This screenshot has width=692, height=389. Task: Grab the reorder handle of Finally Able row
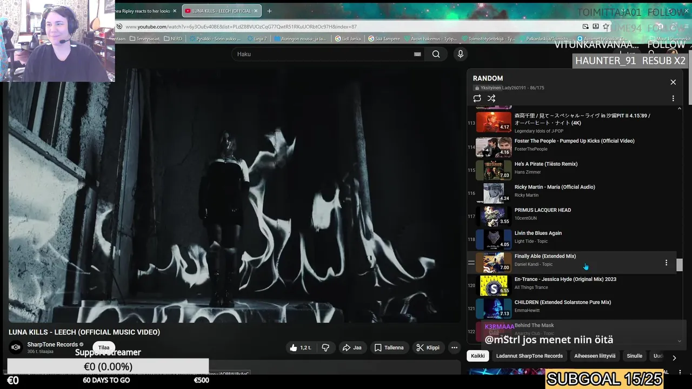tap(471, 263)
